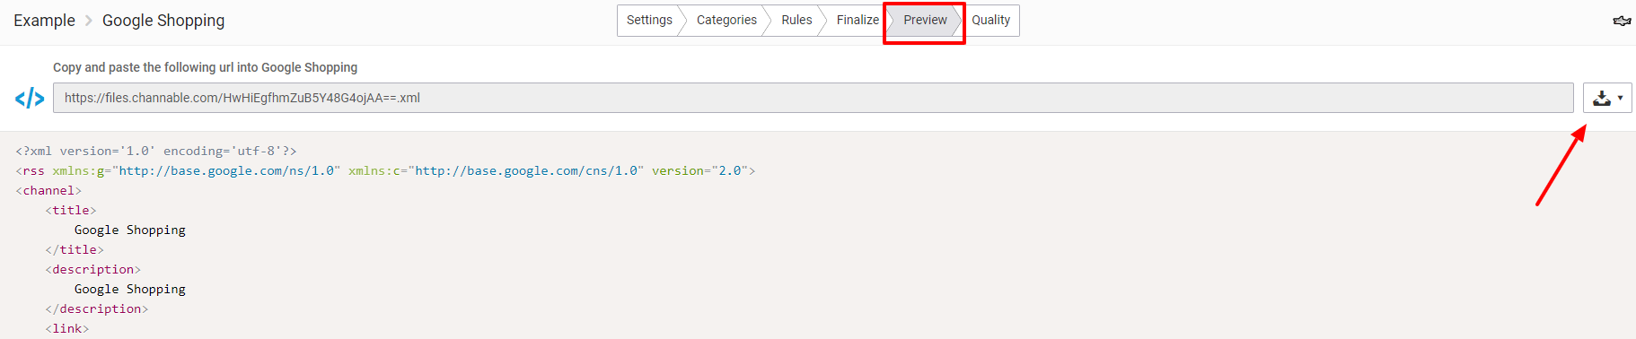The width and height of the screenshot is (1636, 339).
Task: Click the icon in the top-right corner
Action: [1622, 21]
